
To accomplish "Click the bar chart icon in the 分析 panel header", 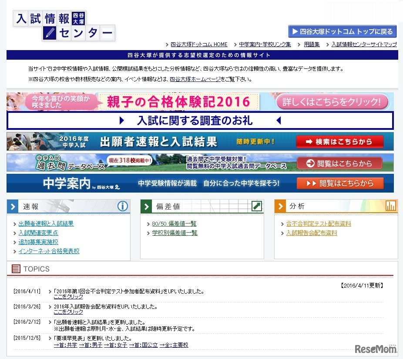I will (390, 206).
